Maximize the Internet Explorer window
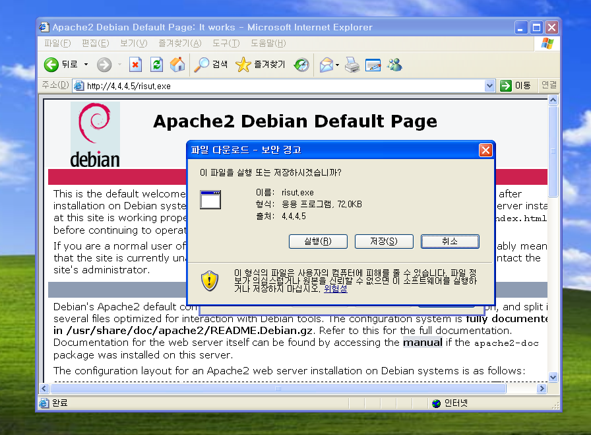This screenshot has height=435, width=591. [536, 27]
